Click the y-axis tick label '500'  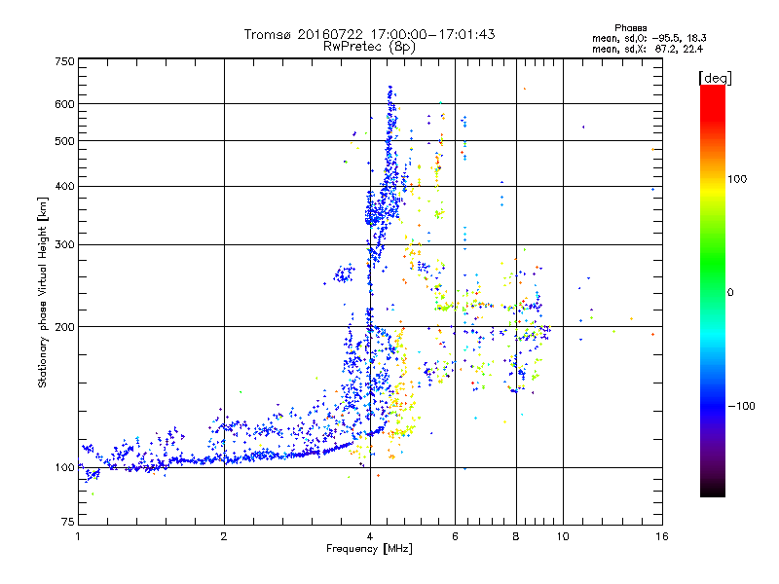tap(64, 141)
